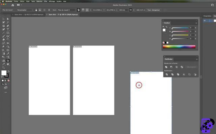Select the Selection (black arrow) tool
The width and height of the screenshot is (216, 134).
click(4, 19)
